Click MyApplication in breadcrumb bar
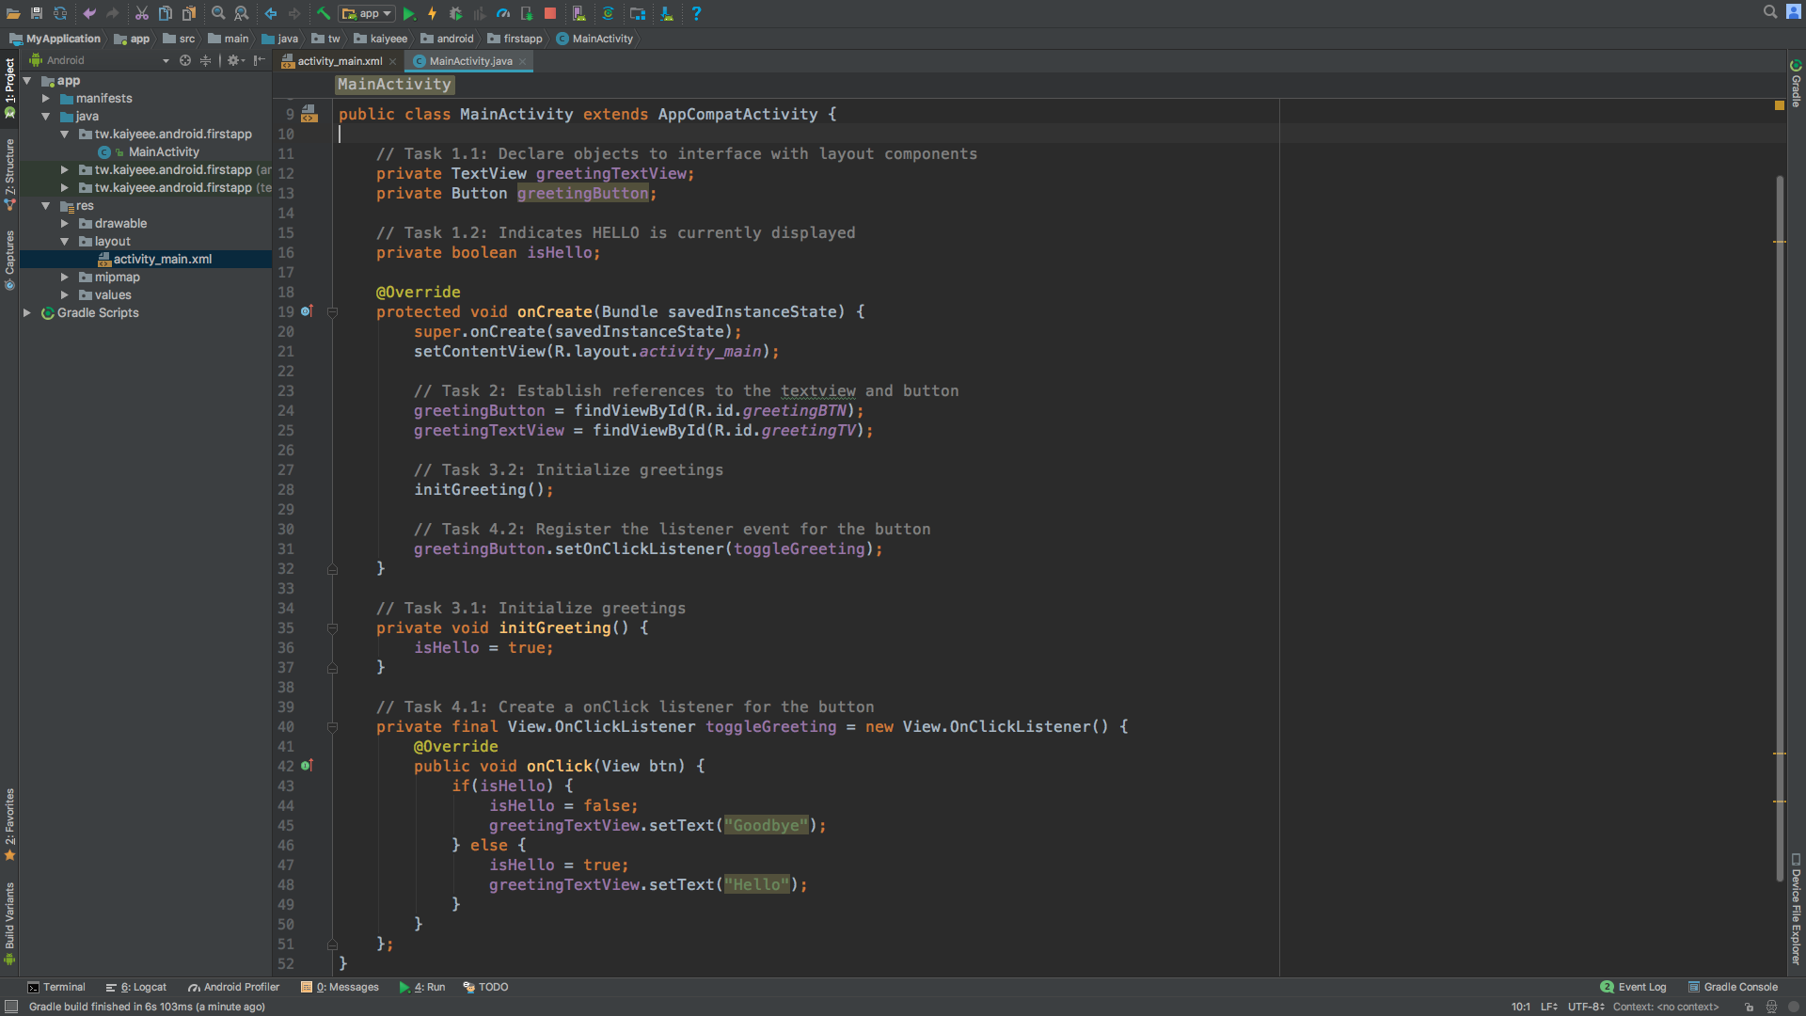1806x1016 pixels. pyautogui.click(x=55, y=39)
